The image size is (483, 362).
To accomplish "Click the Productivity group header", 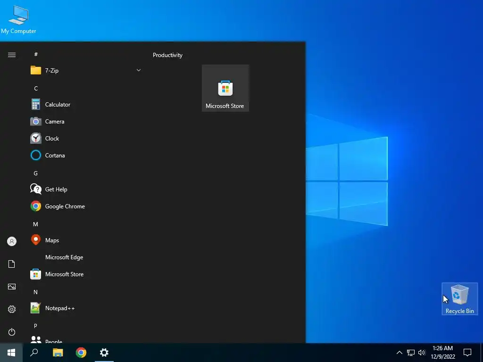I will (x=167, y=55).
